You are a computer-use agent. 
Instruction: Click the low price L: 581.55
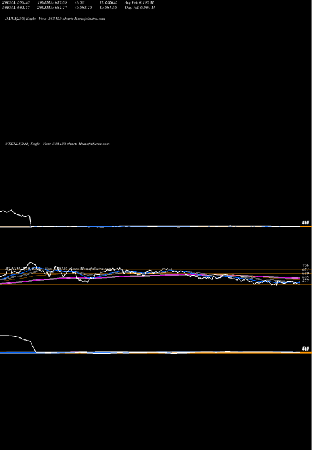(108, 7)
